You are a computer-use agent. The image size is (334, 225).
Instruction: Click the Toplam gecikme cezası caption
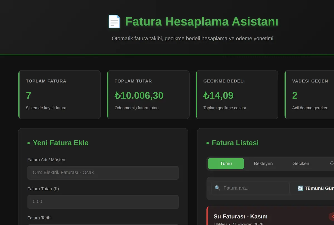225,108
